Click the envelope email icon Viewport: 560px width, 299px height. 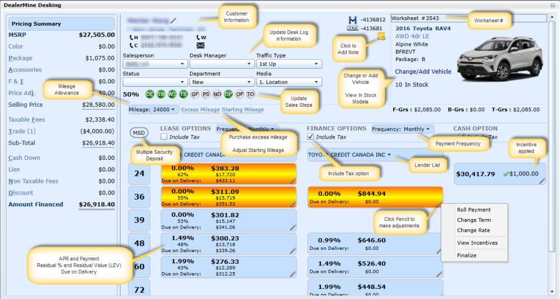(x=200, y=46)
